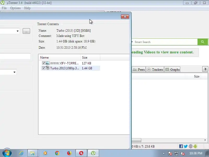Open the Windows Start orb

tap(7, 153)
